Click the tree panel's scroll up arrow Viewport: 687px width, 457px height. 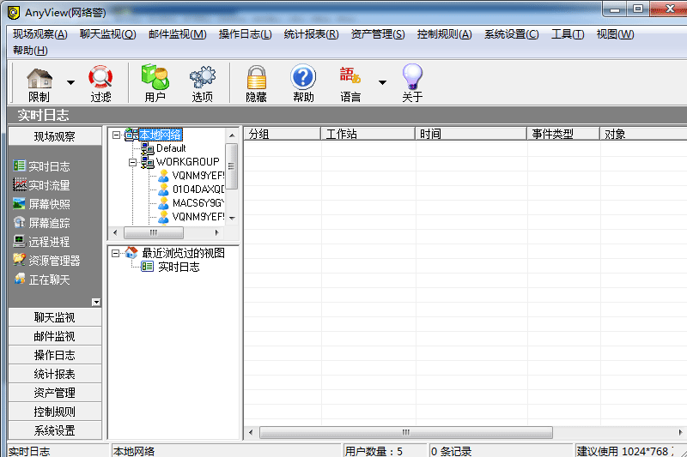pos(232,135)
